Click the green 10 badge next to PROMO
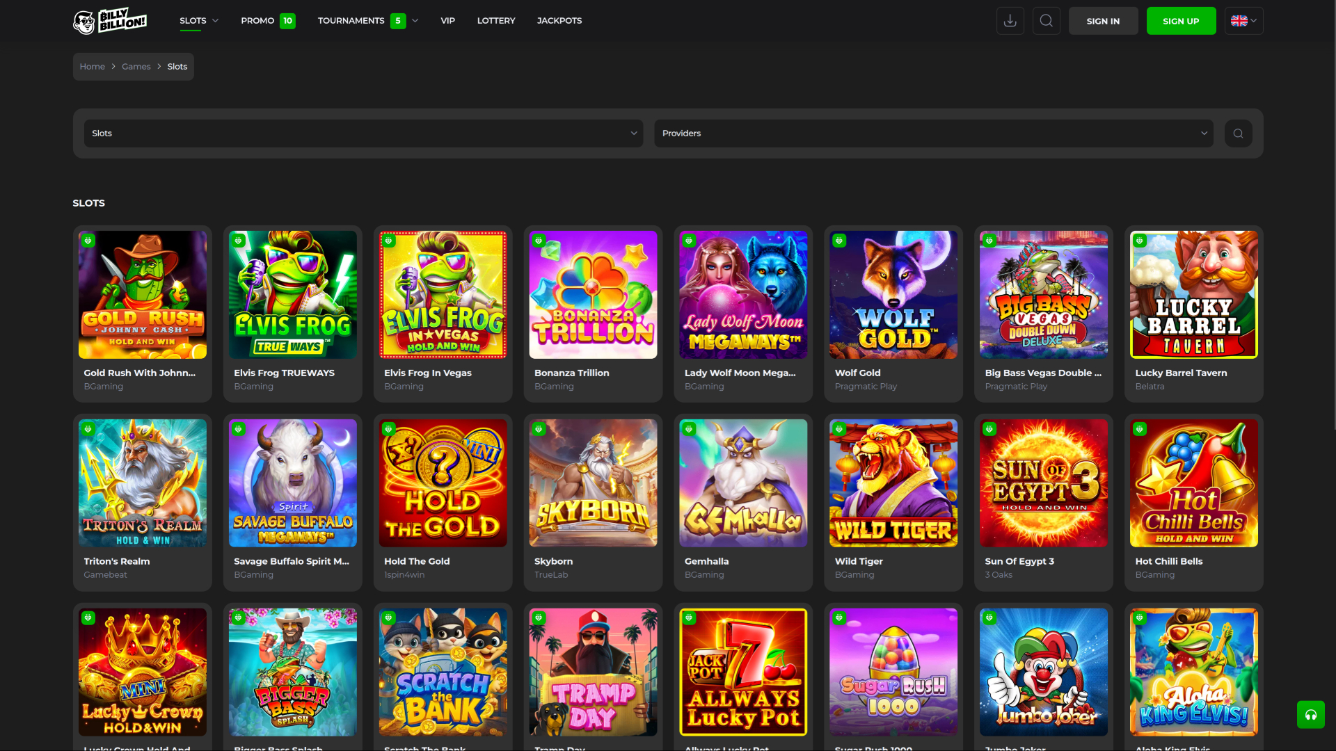Image resolution: width=1336 pixels, height=751 pixels. click(287, 21)
